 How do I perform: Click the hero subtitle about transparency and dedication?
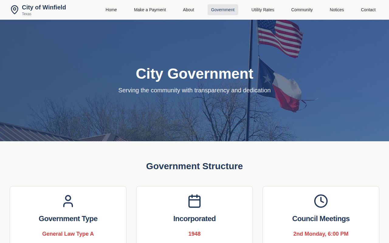click(194, 90)
